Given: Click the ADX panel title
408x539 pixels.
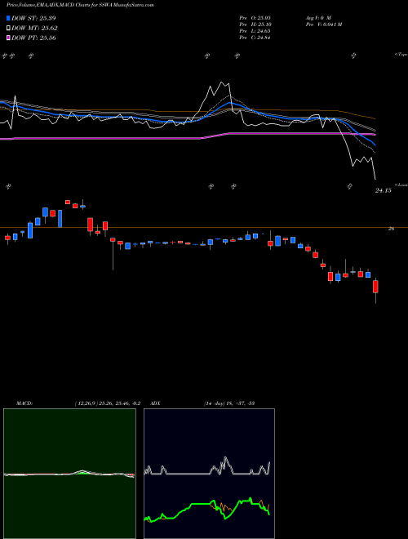Looking at the screenshot, I should coord(156,403).
